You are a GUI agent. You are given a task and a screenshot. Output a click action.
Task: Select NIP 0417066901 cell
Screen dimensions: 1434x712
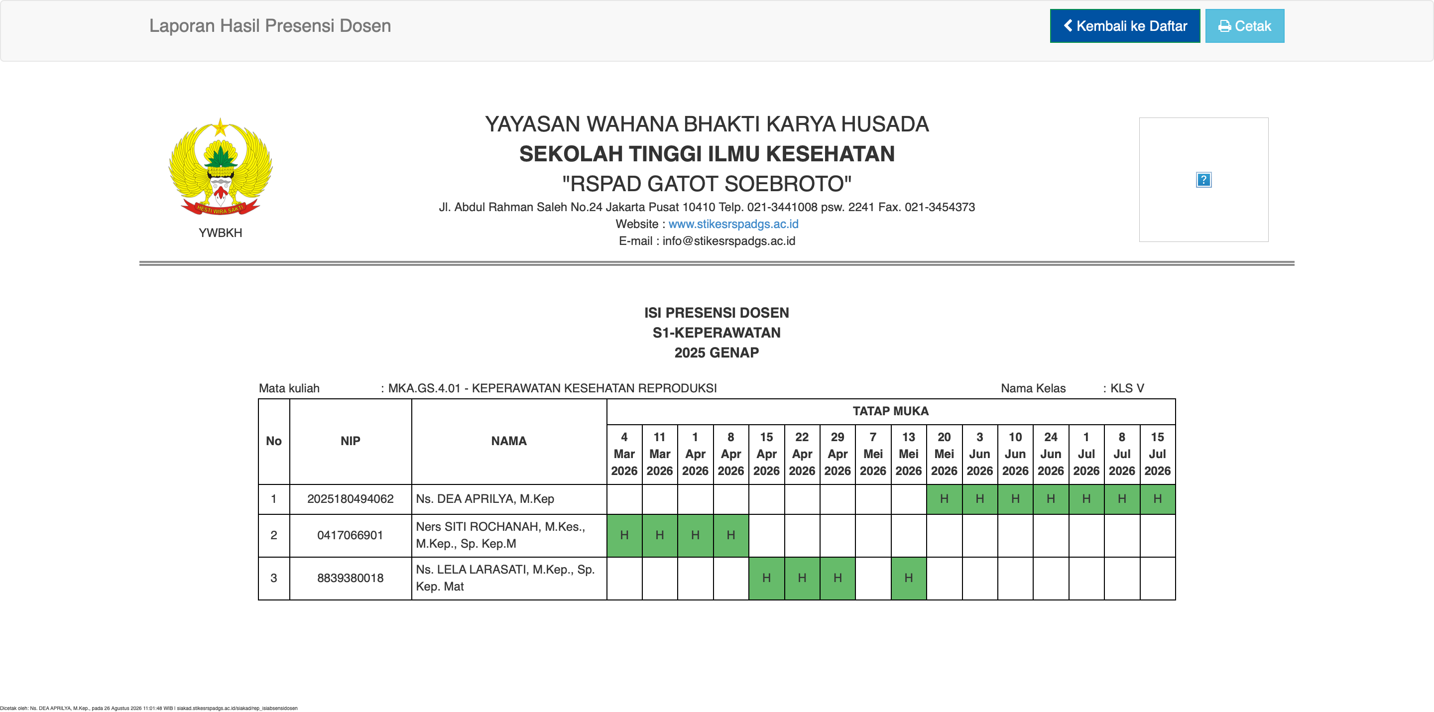pyautogui.click(x=350, y=535)
